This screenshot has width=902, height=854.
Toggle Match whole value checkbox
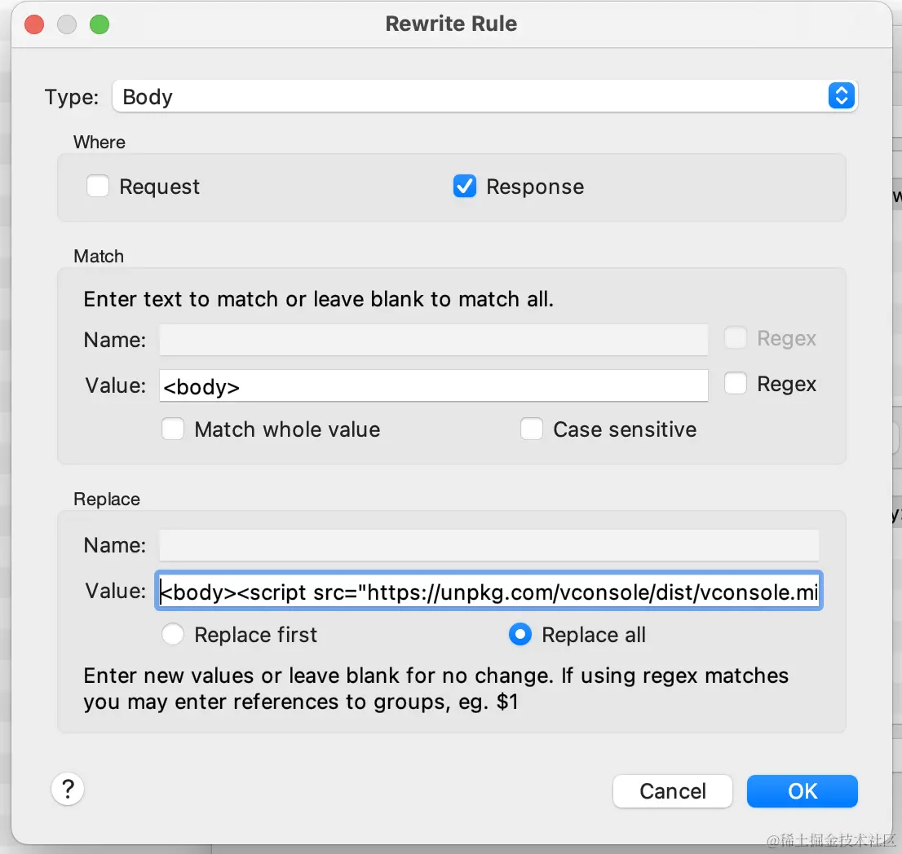(173, 429)
